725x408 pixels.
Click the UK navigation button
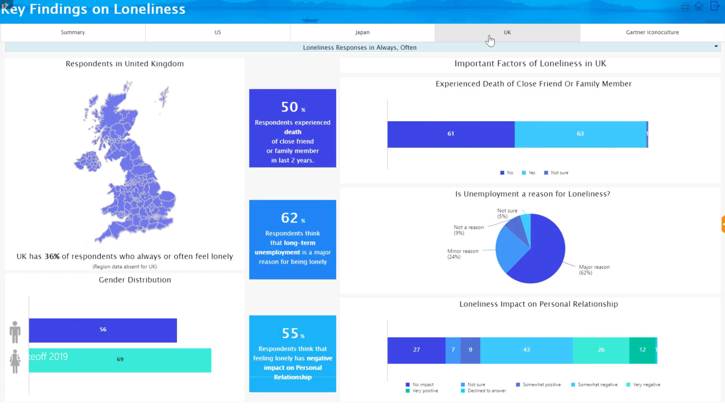pyautogui.click(x=507, y=32)
